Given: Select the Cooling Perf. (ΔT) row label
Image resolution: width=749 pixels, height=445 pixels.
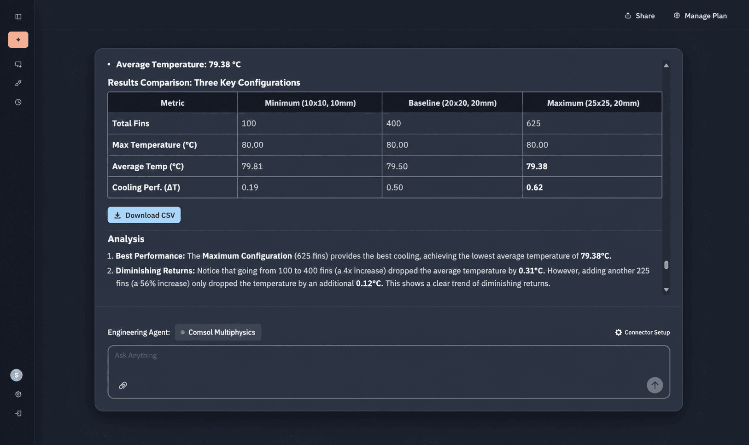Looking at the screenshot, I should click(x=146, y=187).
